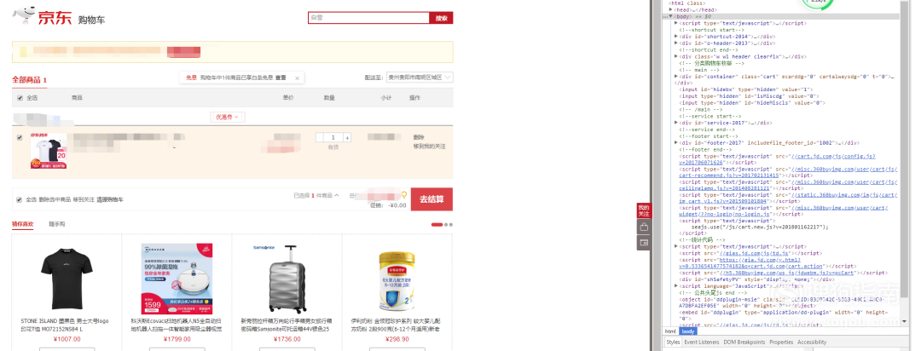Screen dimensions: 921x351
Task: Switch to the 猜你喜欢 tab
Action: click(x=23, y=224)
